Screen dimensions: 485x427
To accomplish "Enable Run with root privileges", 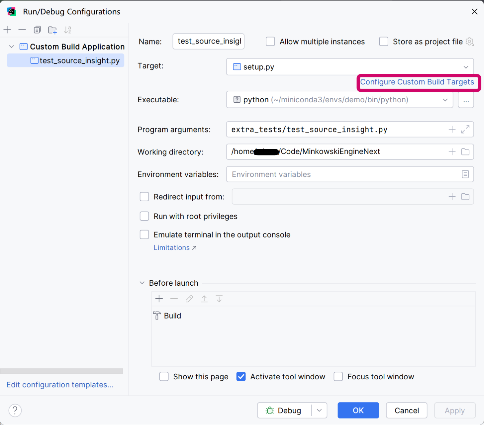I will (x=144, y=216).
